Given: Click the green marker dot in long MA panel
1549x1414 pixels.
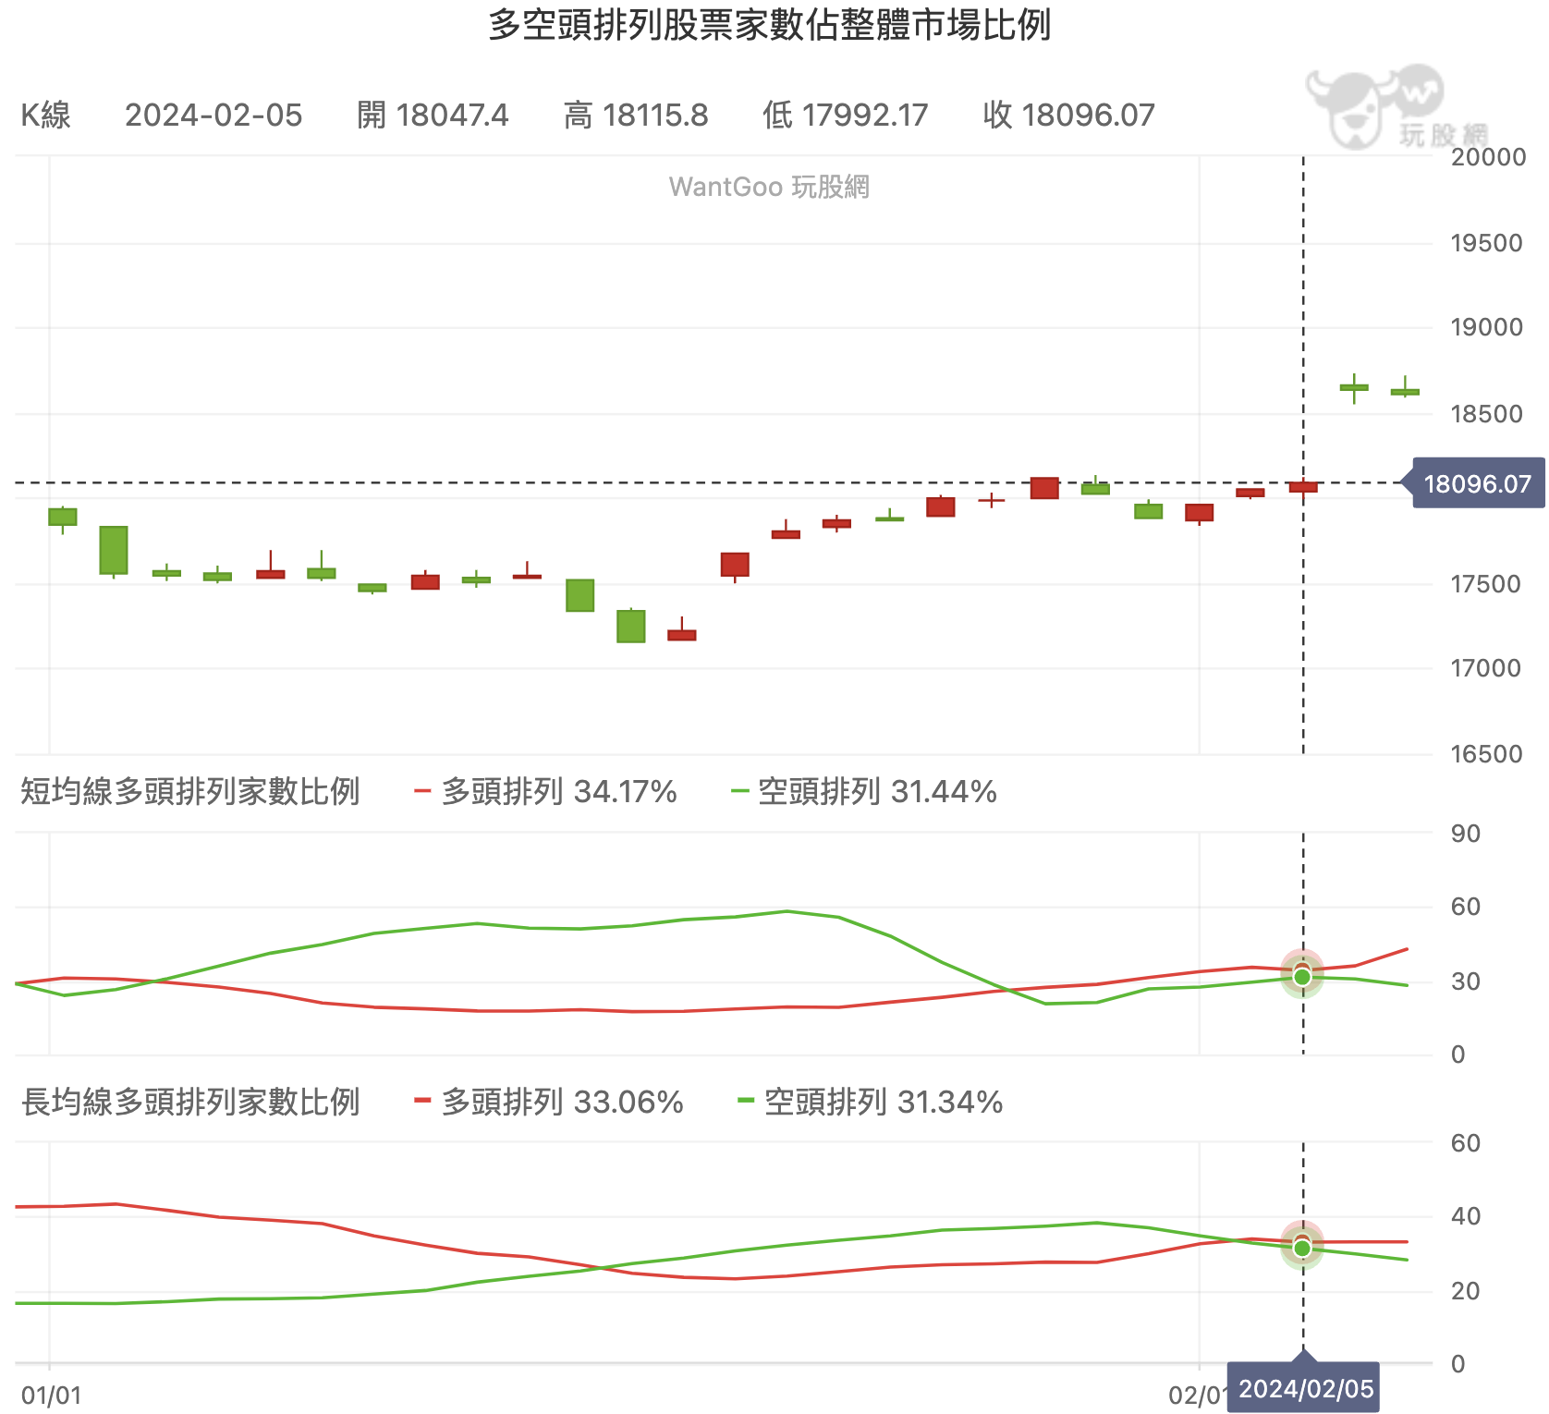Looking at the screenshot, I should (1302, 1249).
